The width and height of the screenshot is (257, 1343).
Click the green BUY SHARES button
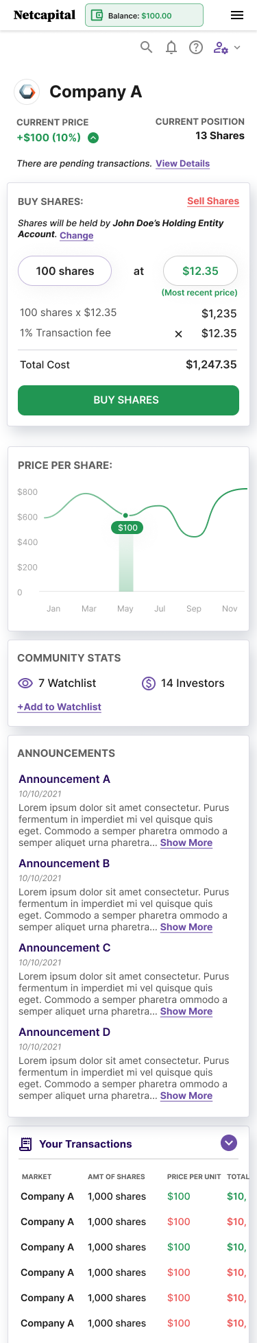[x=128, y=400]
